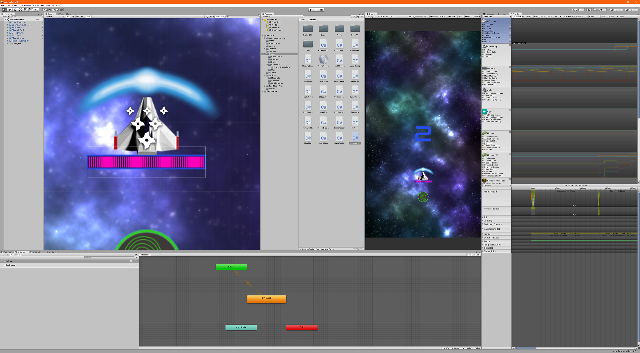The width and height of the screenshot is (640, 353).
Task: Toggle the Scene view lighting icon
Action: 73,17
